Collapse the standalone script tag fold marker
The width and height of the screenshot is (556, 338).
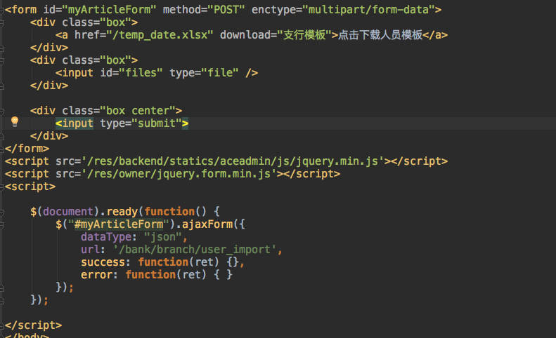pos(2,187)
